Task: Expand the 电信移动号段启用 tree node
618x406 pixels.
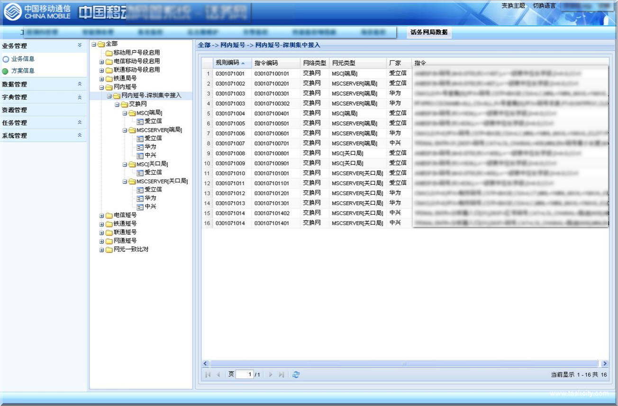Action: [101, 62]
